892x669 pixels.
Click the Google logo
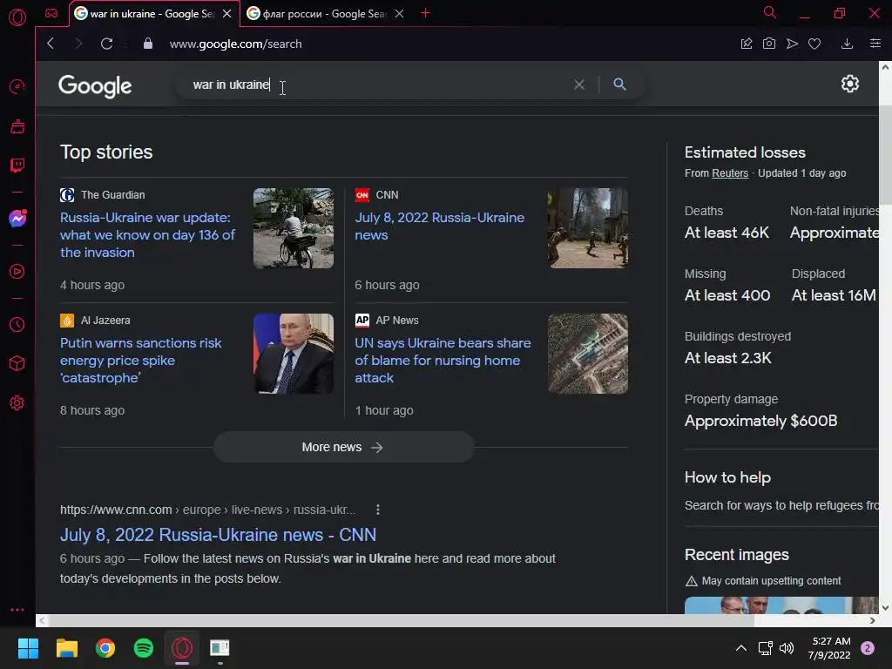click(x=95, y=86)
